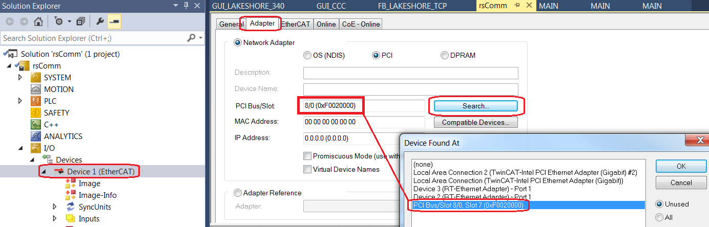709x227 pixels.
Task: Pin the Solution Explorer panel
Action: [x=186, y=6]
